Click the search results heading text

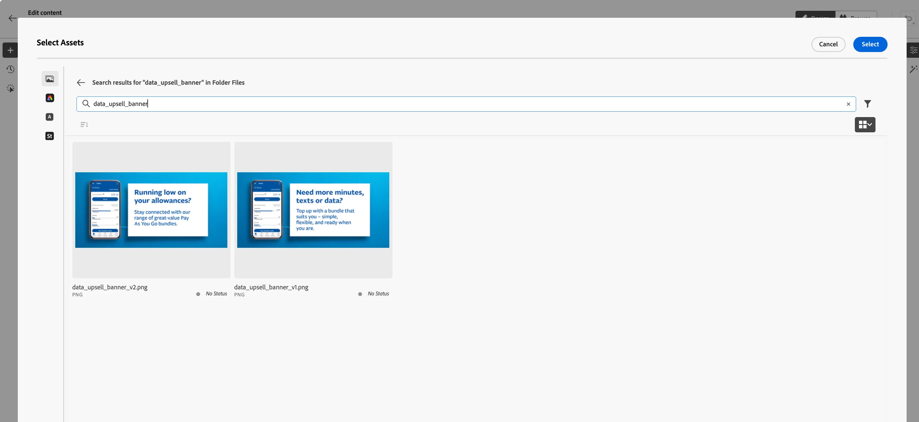168,83
